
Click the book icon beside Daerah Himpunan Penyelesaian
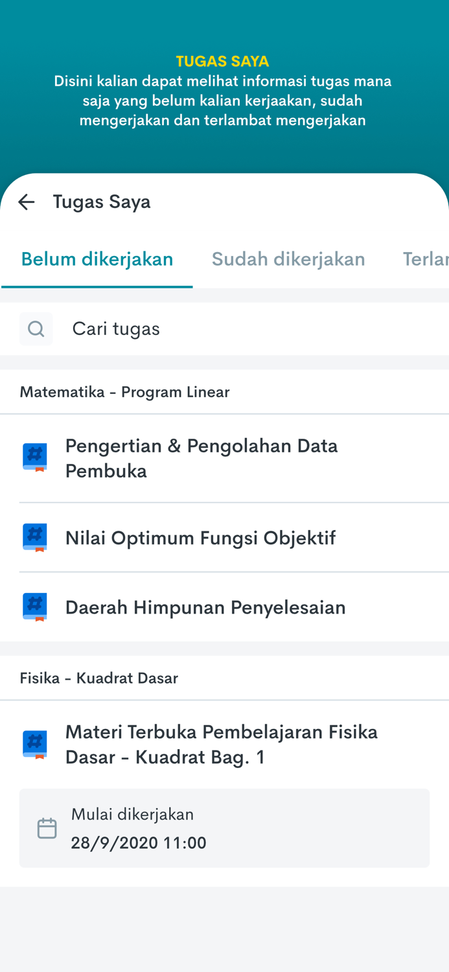[36, 607]
